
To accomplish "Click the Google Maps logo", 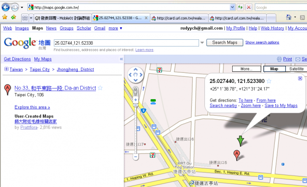I will 27,43.
